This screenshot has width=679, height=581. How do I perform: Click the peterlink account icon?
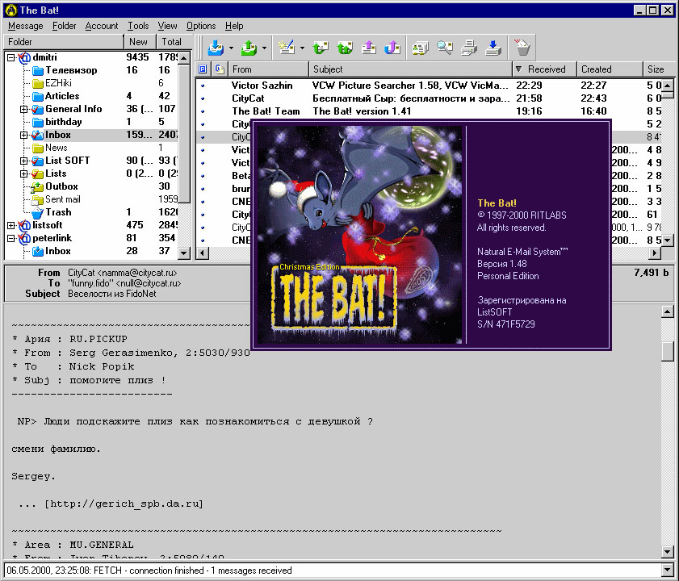(24, 238)
